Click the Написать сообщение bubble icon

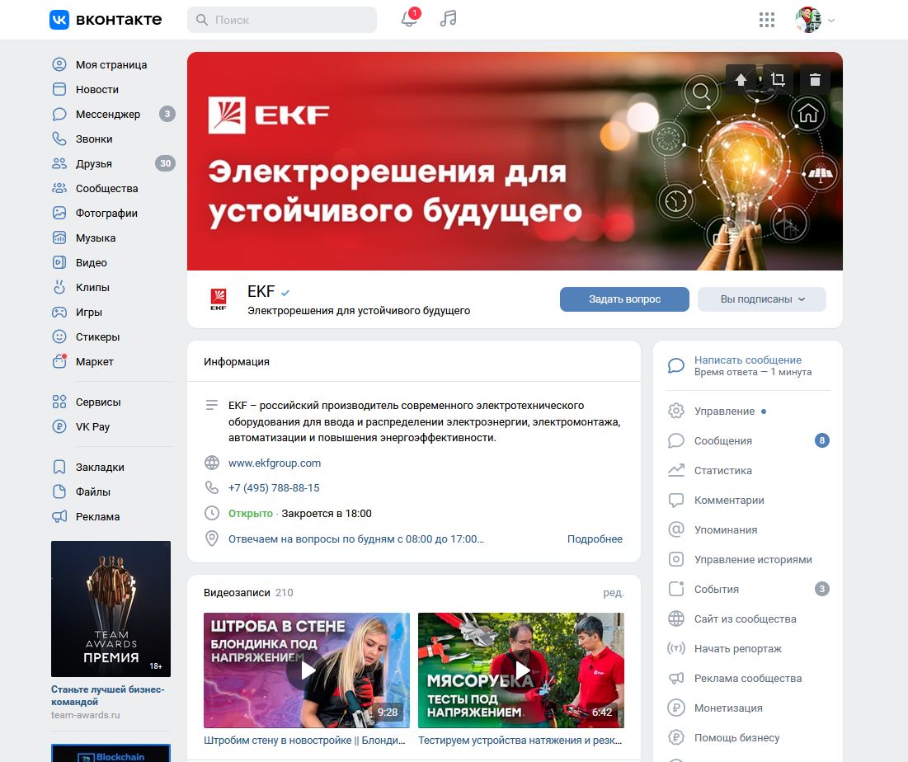pos(675,365)
